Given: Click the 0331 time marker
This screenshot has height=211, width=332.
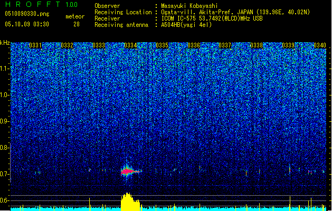Looking at the screenshot, I should click(35, 45).
